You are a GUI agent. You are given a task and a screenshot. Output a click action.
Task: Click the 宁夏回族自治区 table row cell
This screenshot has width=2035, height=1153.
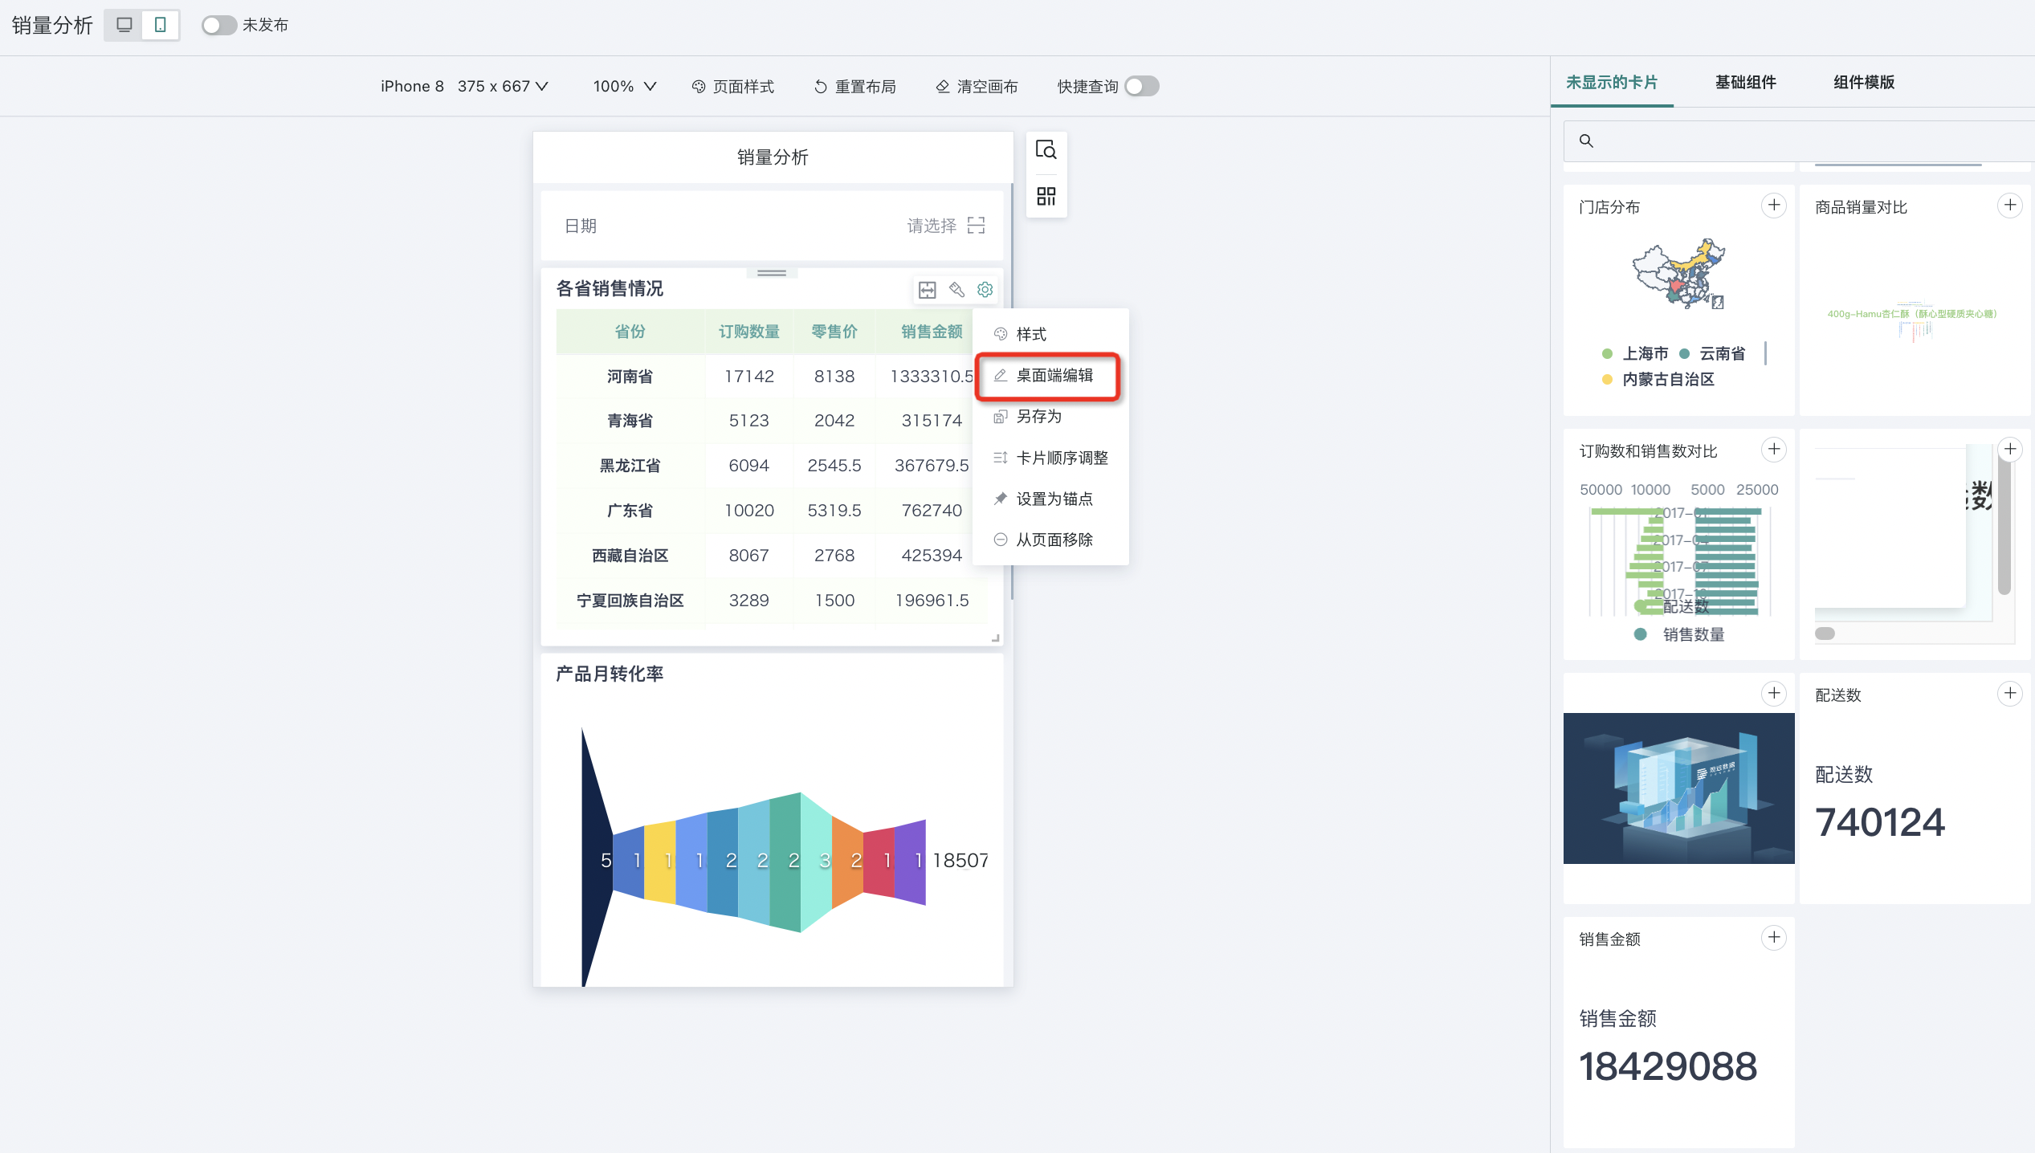click(630, 601)
